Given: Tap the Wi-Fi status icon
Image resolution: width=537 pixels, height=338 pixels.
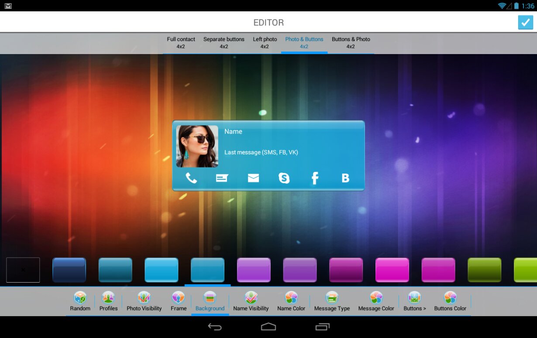Looking at the screenshot, I should [502, 6].
